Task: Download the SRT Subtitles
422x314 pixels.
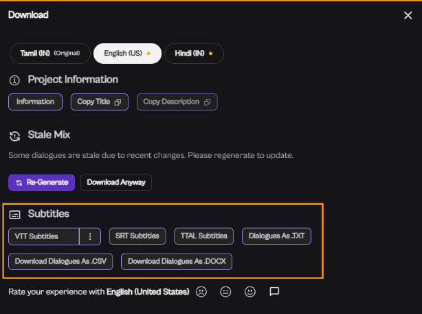Action: click(137, 236)
